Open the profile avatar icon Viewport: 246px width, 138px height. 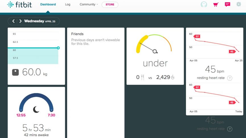pyautogui.click(x=204, y=5)
